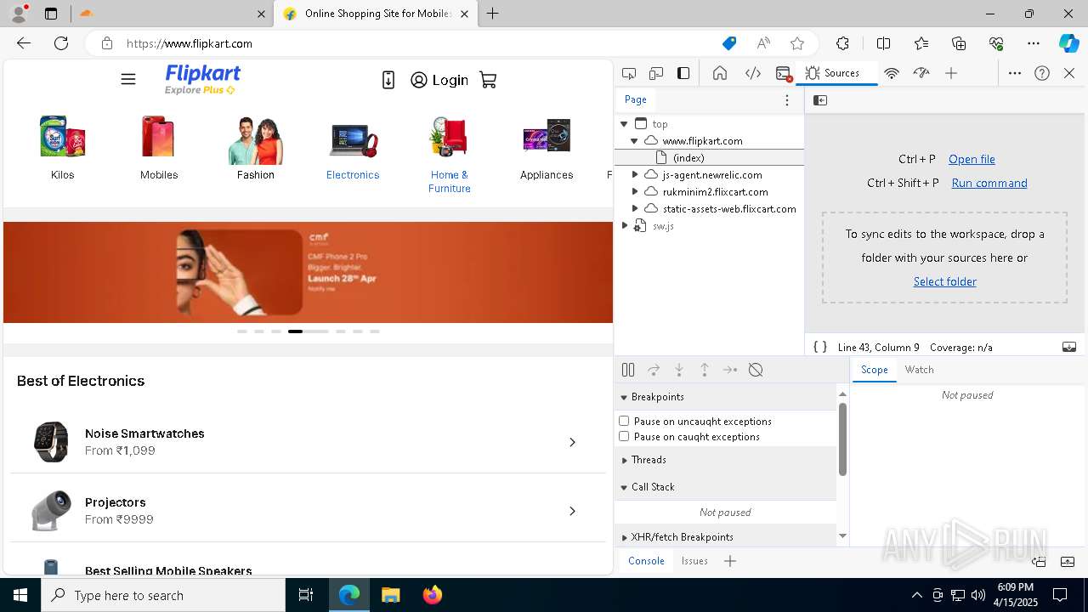The width and height of the screenshot is (1088, 612).
Task: Click the Flipkart Login button
Action: pos(439,80)
